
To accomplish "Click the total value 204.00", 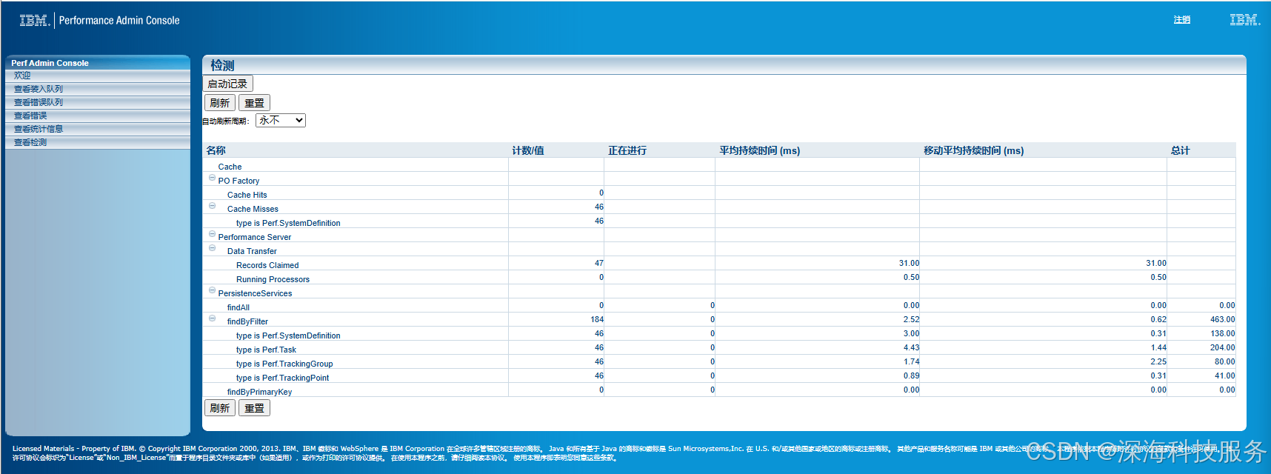I will (x=1223, y=347).
